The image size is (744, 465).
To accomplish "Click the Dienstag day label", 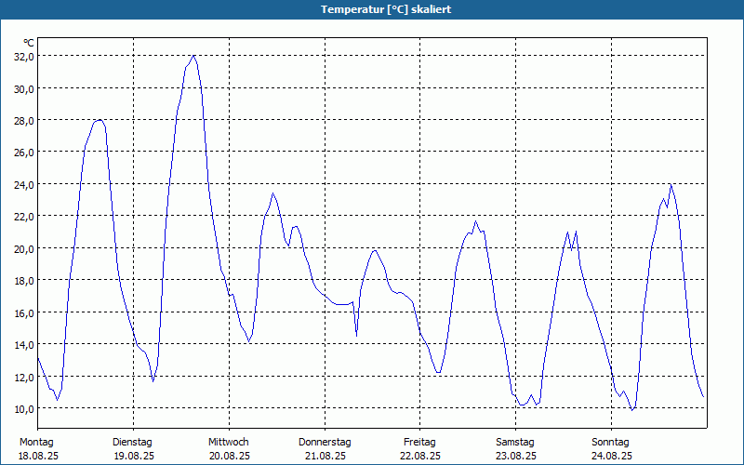I will 132,443.
